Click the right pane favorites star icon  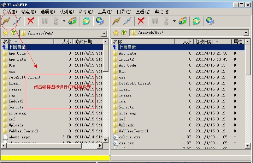pyautogui.click(x=116, y=33)
